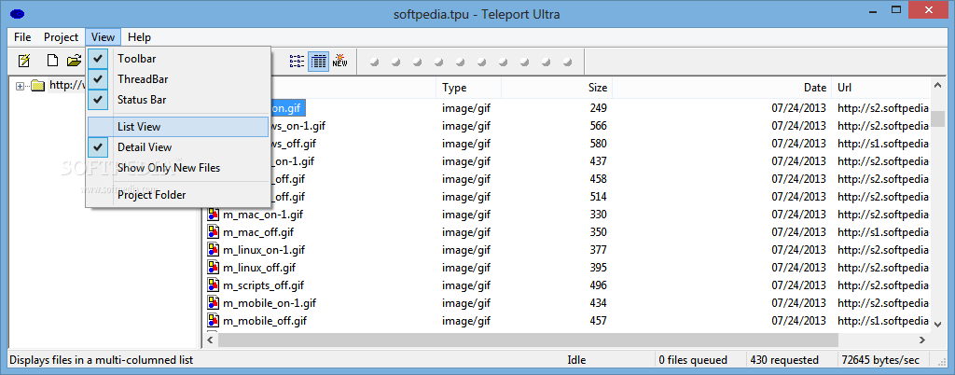Select file m_mobile_off.gif in the list

[265, 320]
